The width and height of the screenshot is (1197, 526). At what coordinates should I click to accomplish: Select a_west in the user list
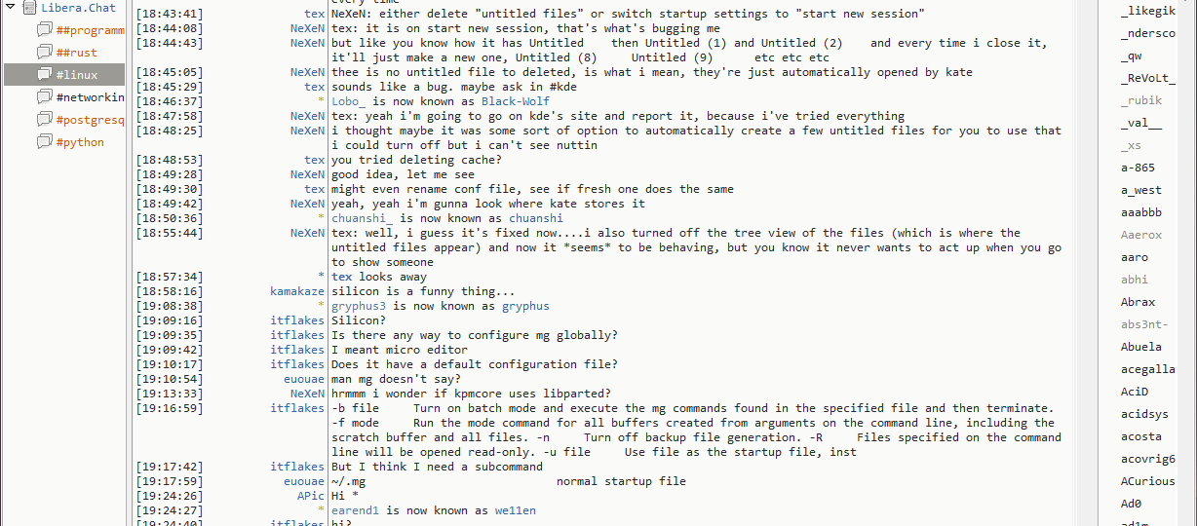[x=1140, y=190]
